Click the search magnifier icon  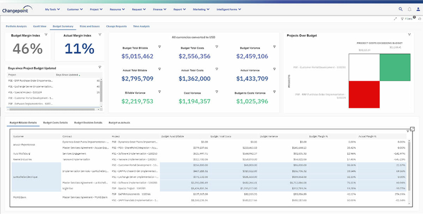(400, 9)
